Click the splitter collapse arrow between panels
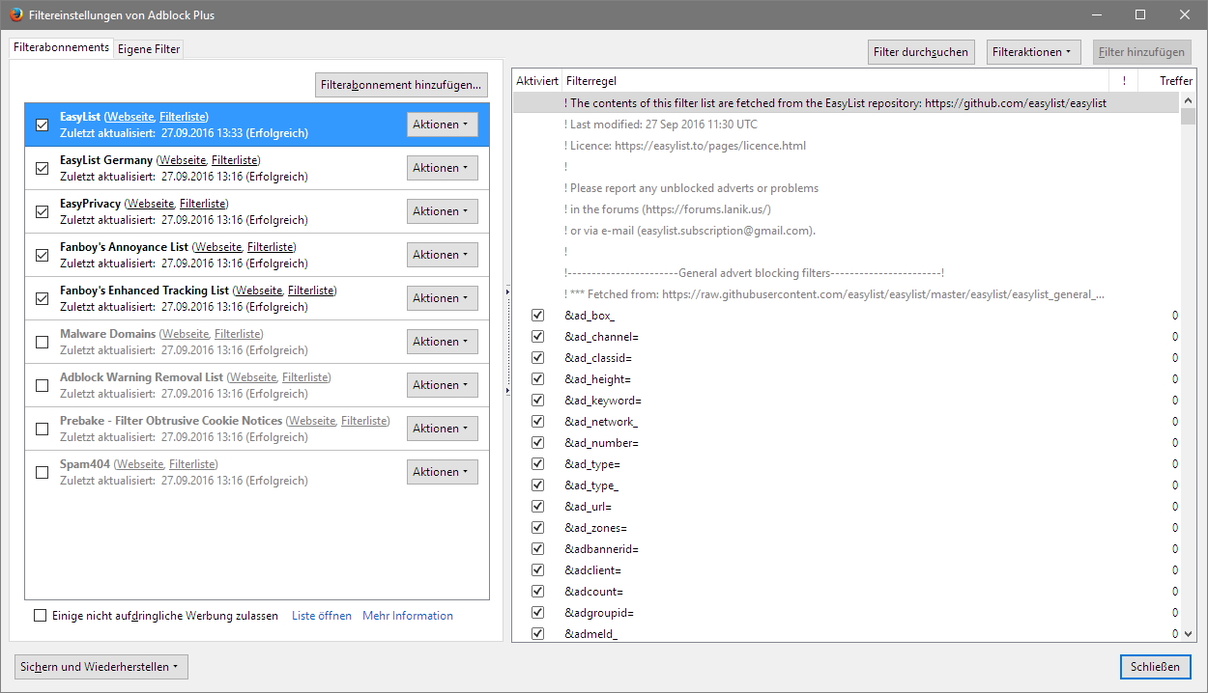1208x693 pixels. (507, 290)
